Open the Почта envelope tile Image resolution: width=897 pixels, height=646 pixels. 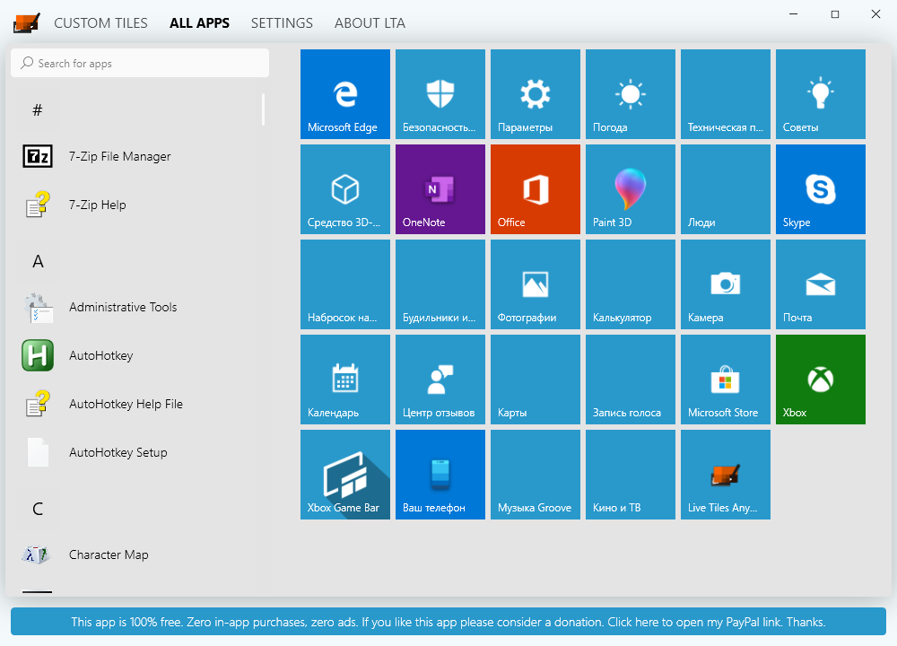coord(821,284)
